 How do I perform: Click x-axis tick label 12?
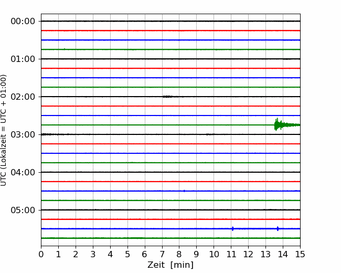pos(248,254)
